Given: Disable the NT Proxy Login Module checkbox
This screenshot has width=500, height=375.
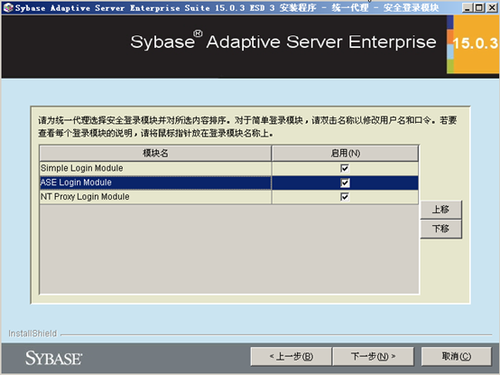Looking at the screenshot, I should click(345, 197).
